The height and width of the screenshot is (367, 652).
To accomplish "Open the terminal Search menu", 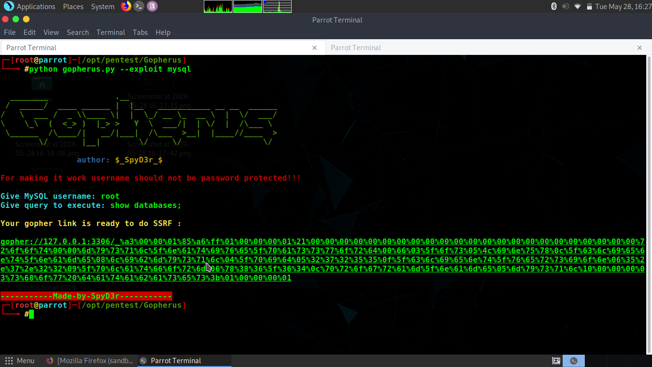I will [x=78, y=32].
